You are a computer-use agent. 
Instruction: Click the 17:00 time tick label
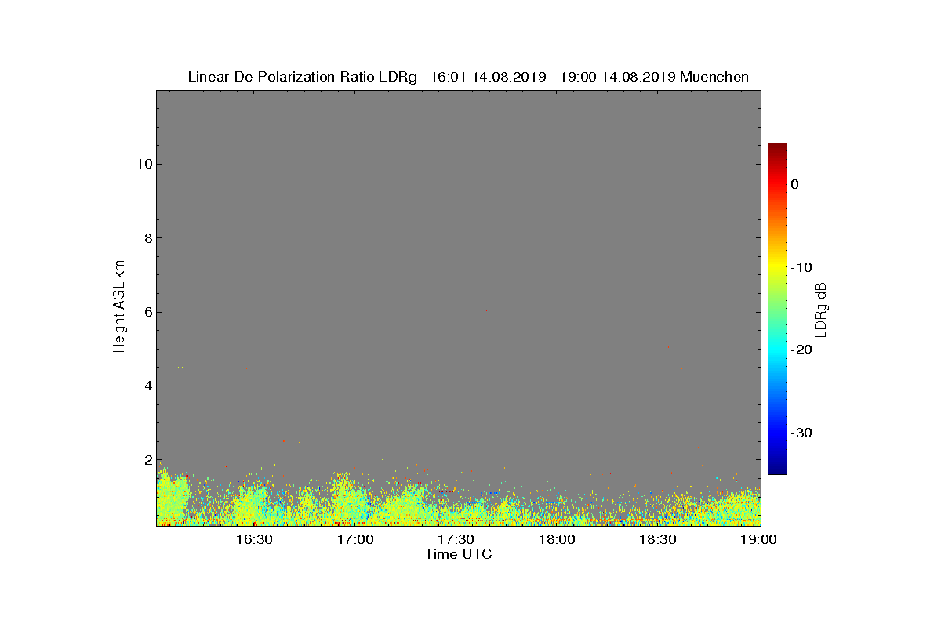coord(355,539)
